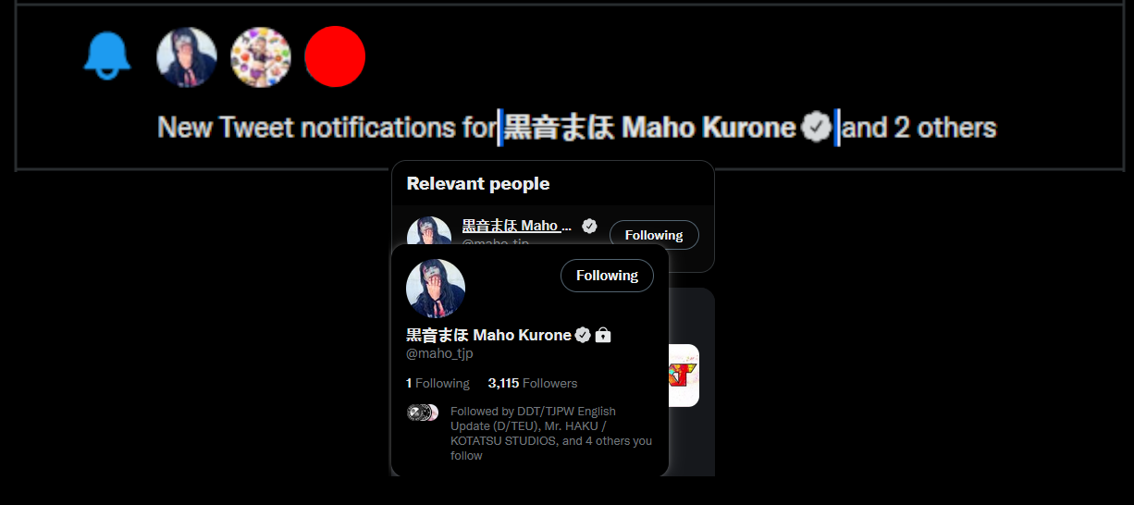1134x505 pixels.
Task: Open the underlined Maho name in Relevant people
Action: tap(517, 226)
